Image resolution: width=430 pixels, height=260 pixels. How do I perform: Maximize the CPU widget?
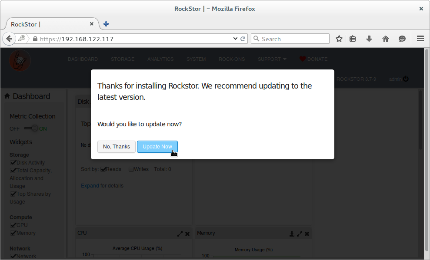click(180, 234)
